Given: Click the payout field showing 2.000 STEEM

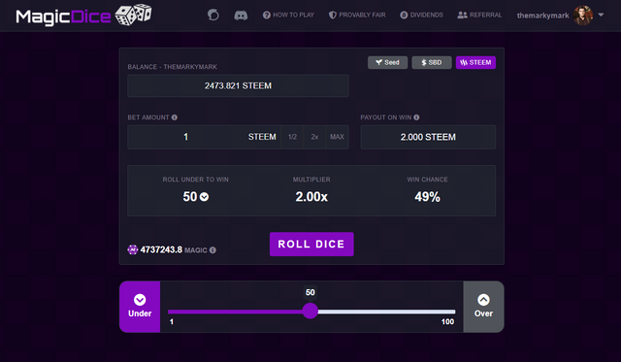Looking at the screenshot, I should pos(428,137).
